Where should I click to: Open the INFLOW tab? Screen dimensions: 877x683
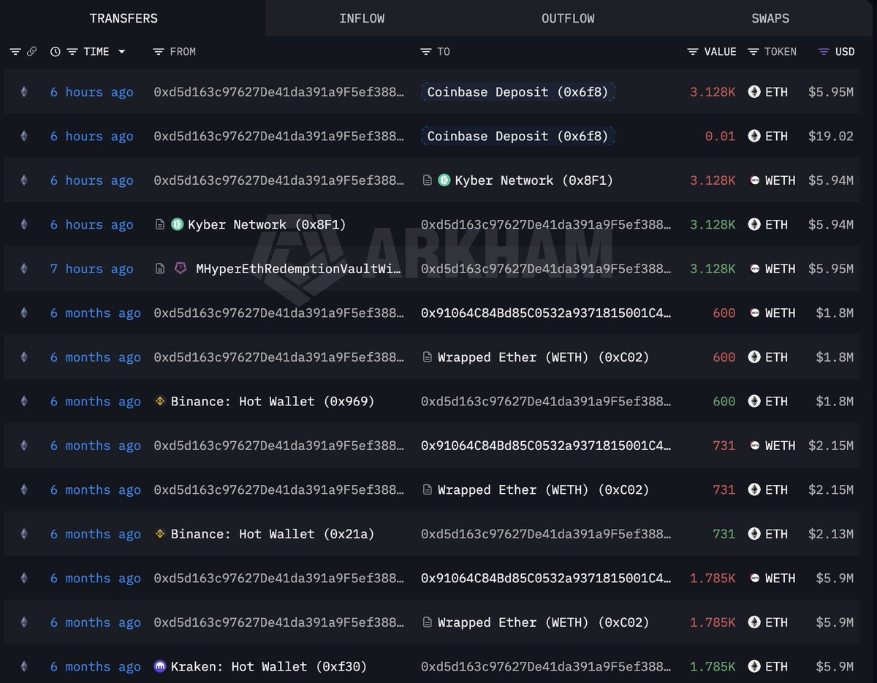click(362, 18)
